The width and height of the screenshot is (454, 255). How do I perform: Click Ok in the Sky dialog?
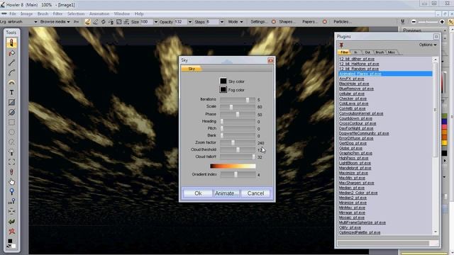pyautogui.click(x=198, y=193)
